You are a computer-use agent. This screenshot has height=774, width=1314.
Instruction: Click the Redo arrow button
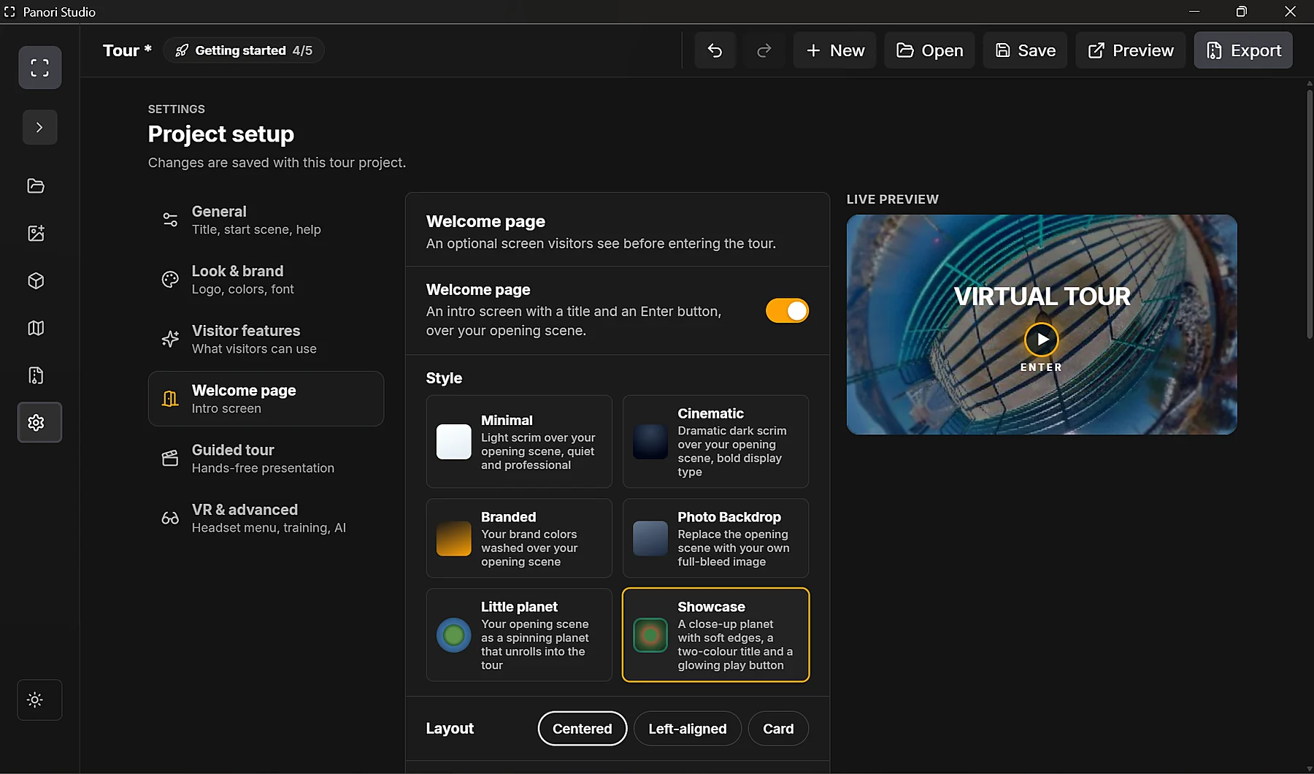coord(764,50)
